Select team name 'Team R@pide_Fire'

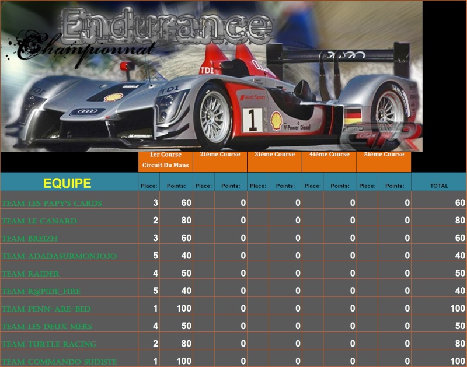pos(41,291)
